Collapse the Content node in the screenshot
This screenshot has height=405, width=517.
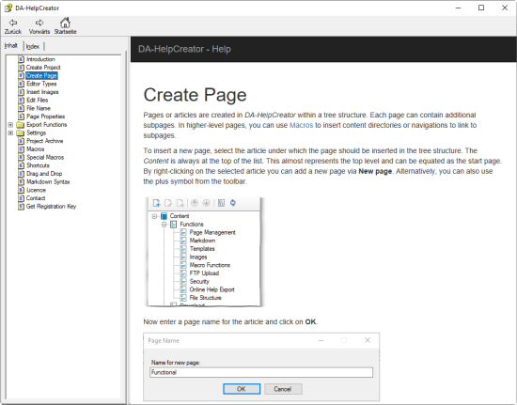[154, 216]
